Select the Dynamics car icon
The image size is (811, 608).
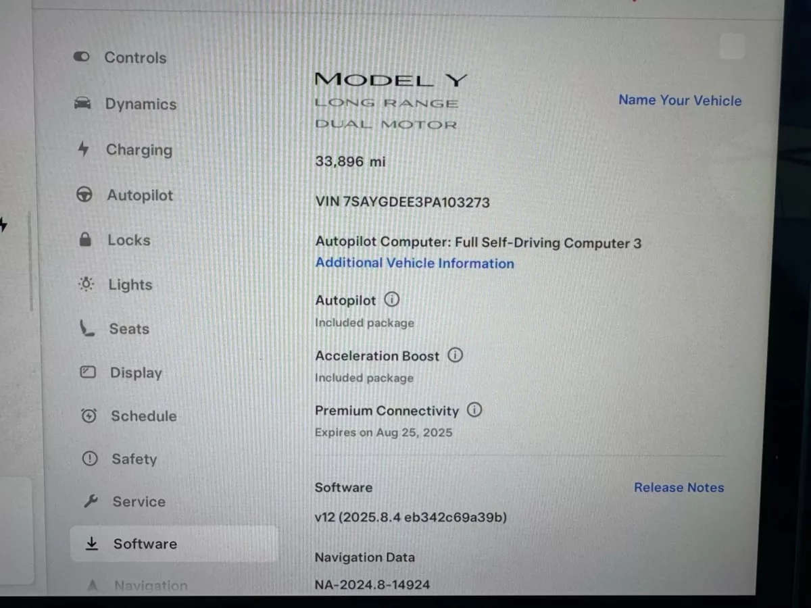tap(82, 103)
